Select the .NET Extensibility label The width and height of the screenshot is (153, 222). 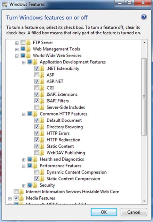click(x=63, y=68)
